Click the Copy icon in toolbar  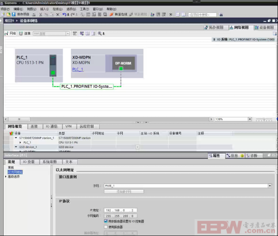coord(46,14)
